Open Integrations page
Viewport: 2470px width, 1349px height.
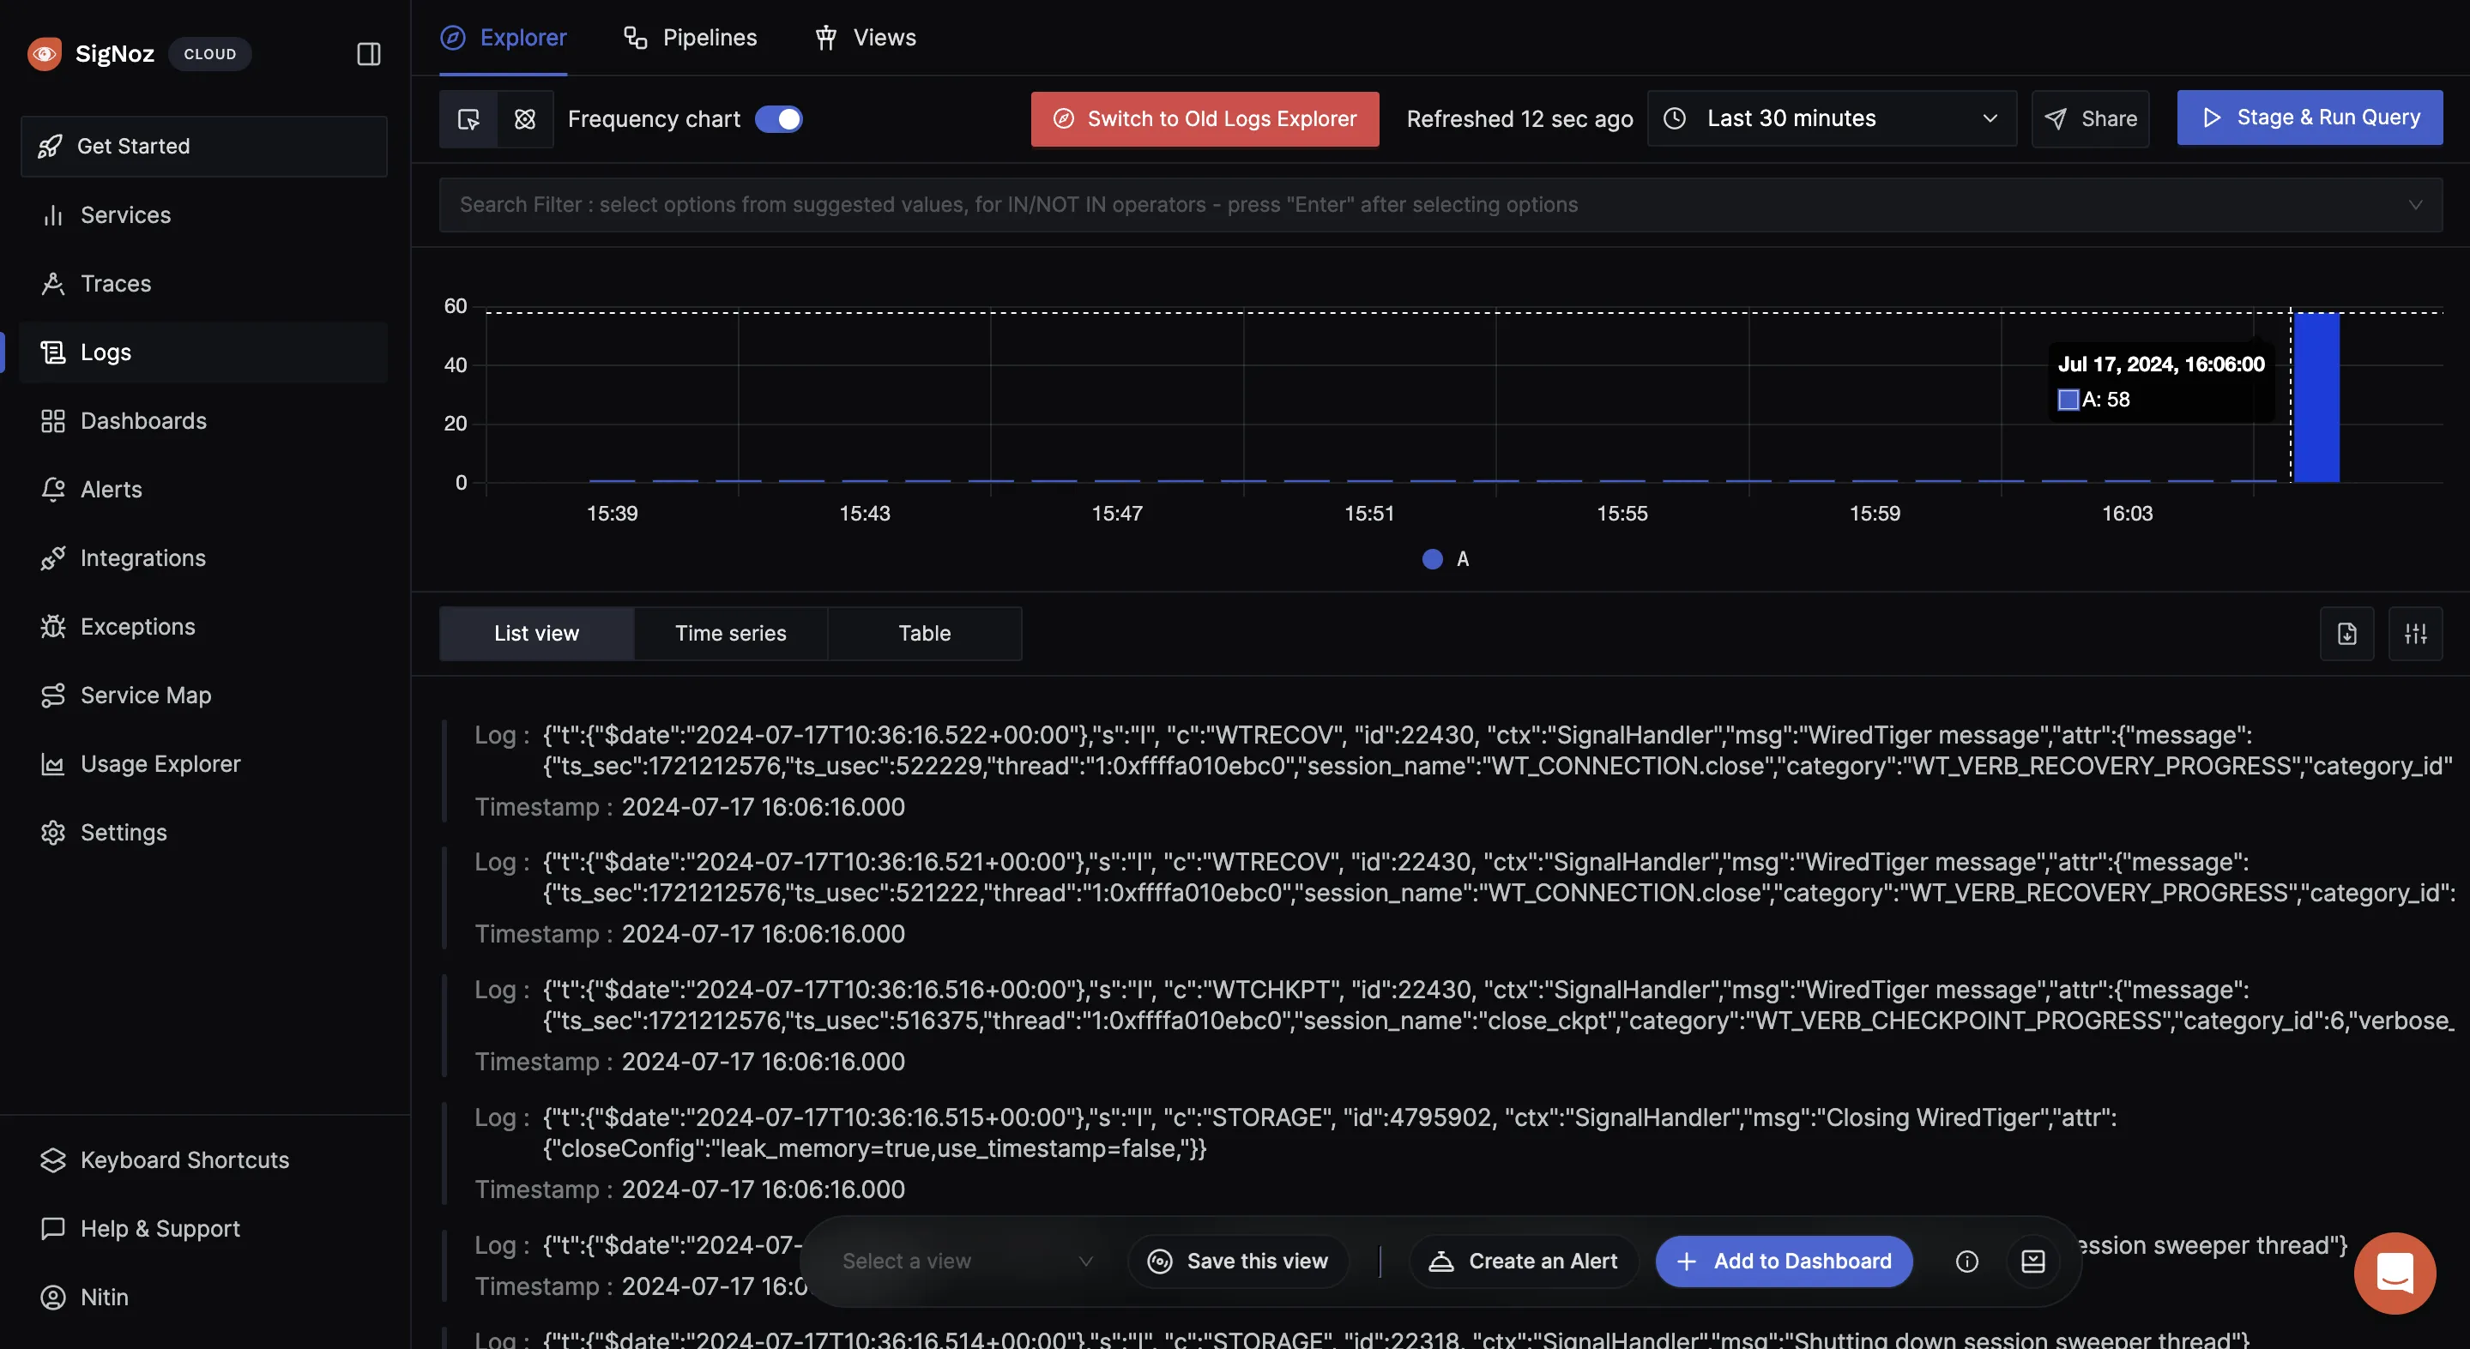(x=204, y=558)
